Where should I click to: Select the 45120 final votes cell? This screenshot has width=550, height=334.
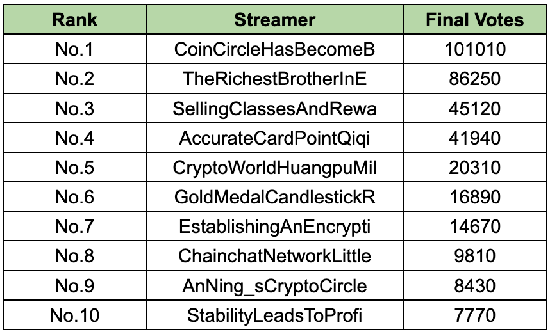(x=475, y=109)
